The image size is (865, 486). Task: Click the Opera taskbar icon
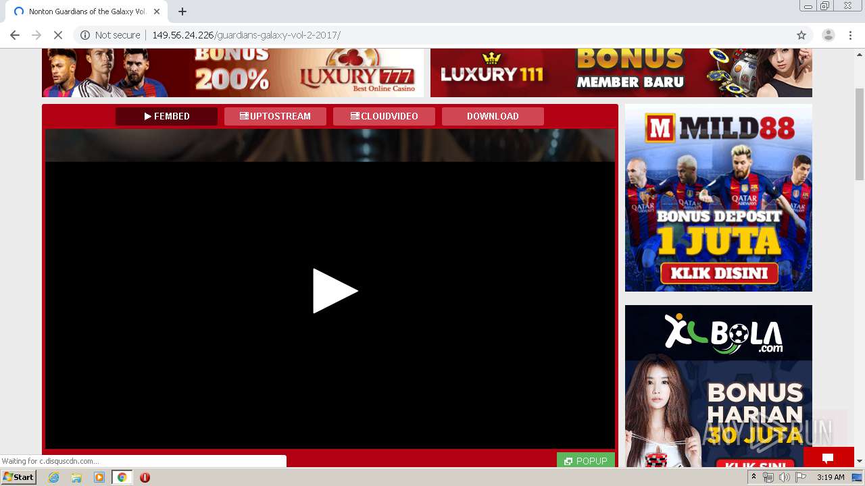(x=145, y=477)
